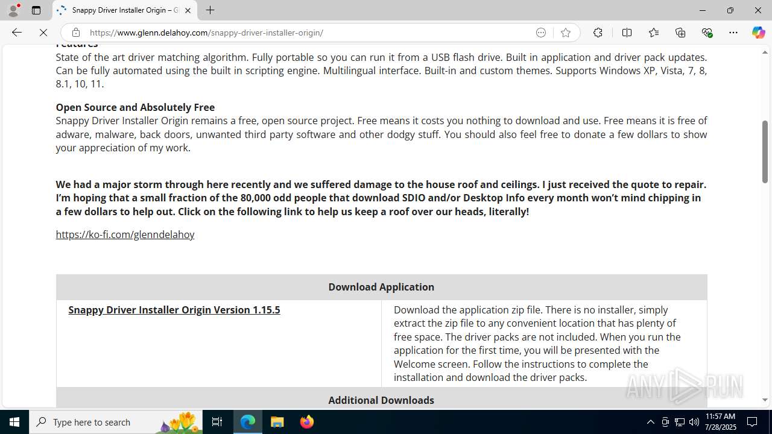Screen dimensions: 772x434
Task: Open Settings and more menu
Action: point(733,33)
